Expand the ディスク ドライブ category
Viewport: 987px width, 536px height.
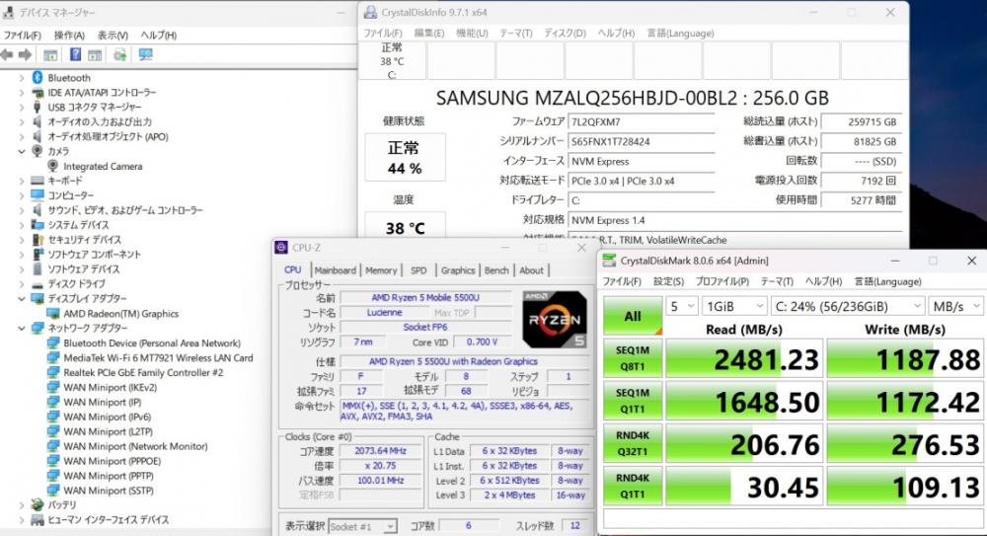coord(22,284)
